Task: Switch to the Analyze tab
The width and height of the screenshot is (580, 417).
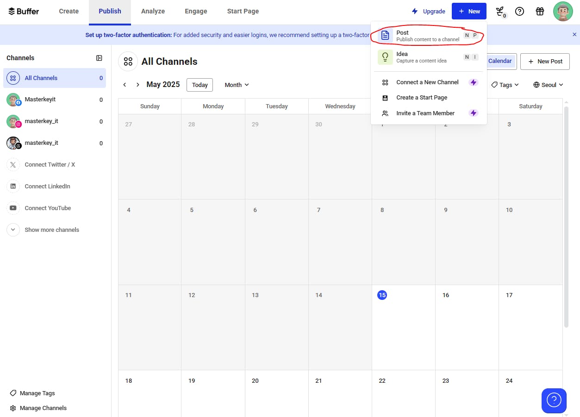Action: 153,11
